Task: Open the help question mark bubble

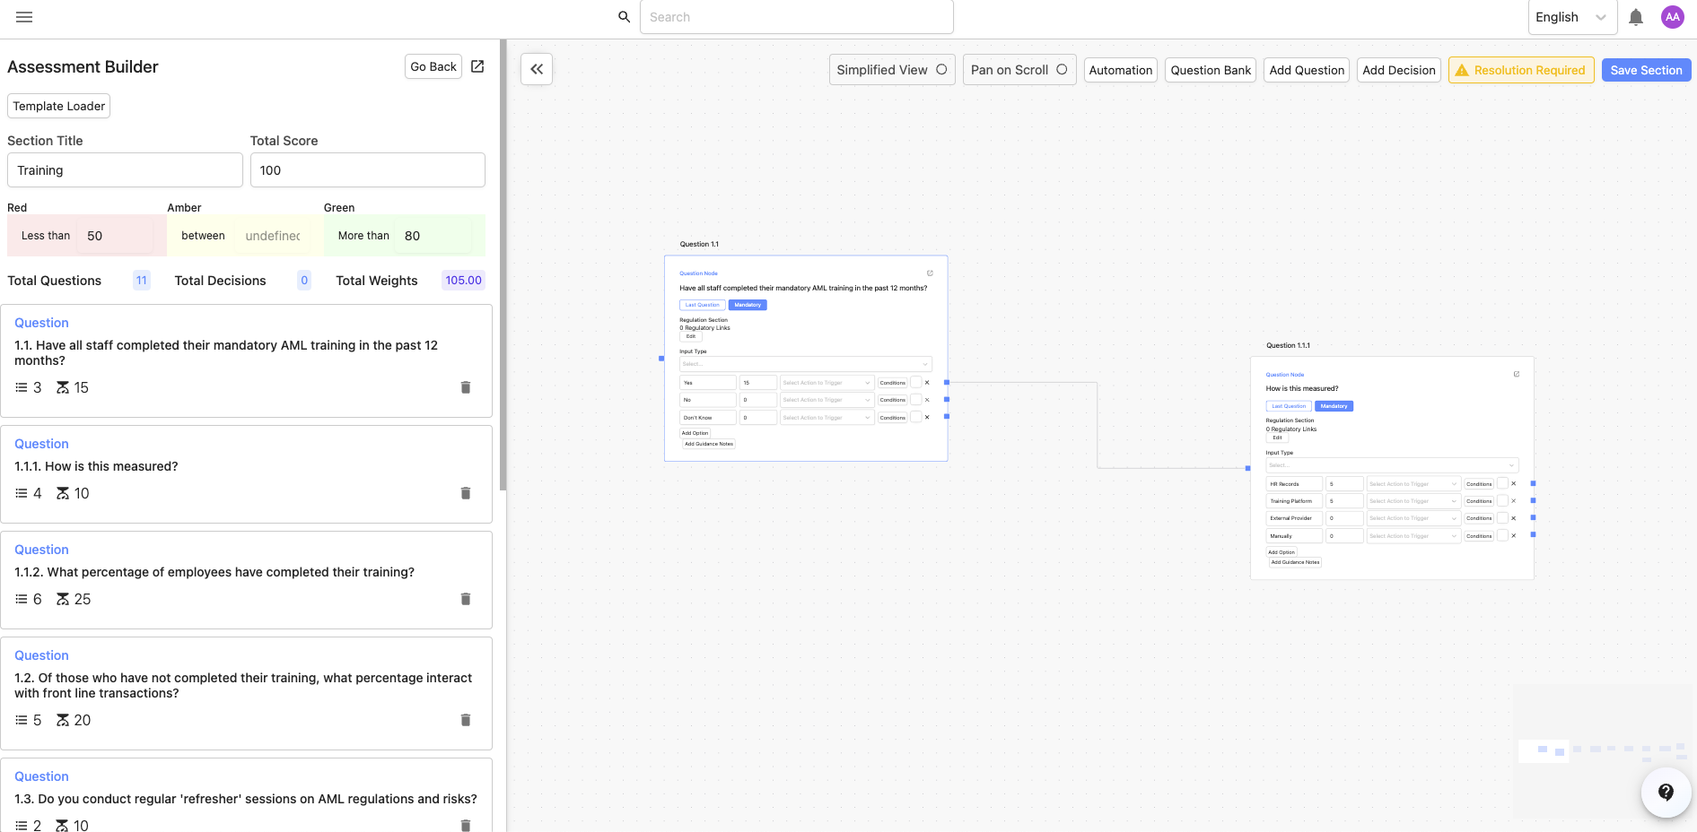Action: tap(1666, 792)
